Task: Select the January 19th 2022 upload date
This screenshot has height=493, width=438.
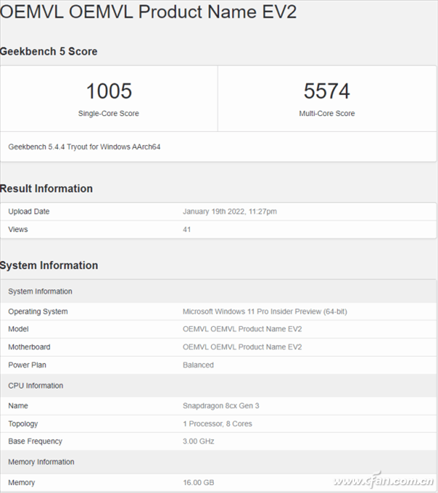Action: coord(229,211)
